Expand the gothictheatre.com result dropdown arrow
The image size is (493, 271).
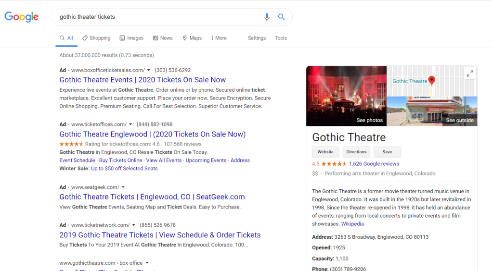coord(147,263)
